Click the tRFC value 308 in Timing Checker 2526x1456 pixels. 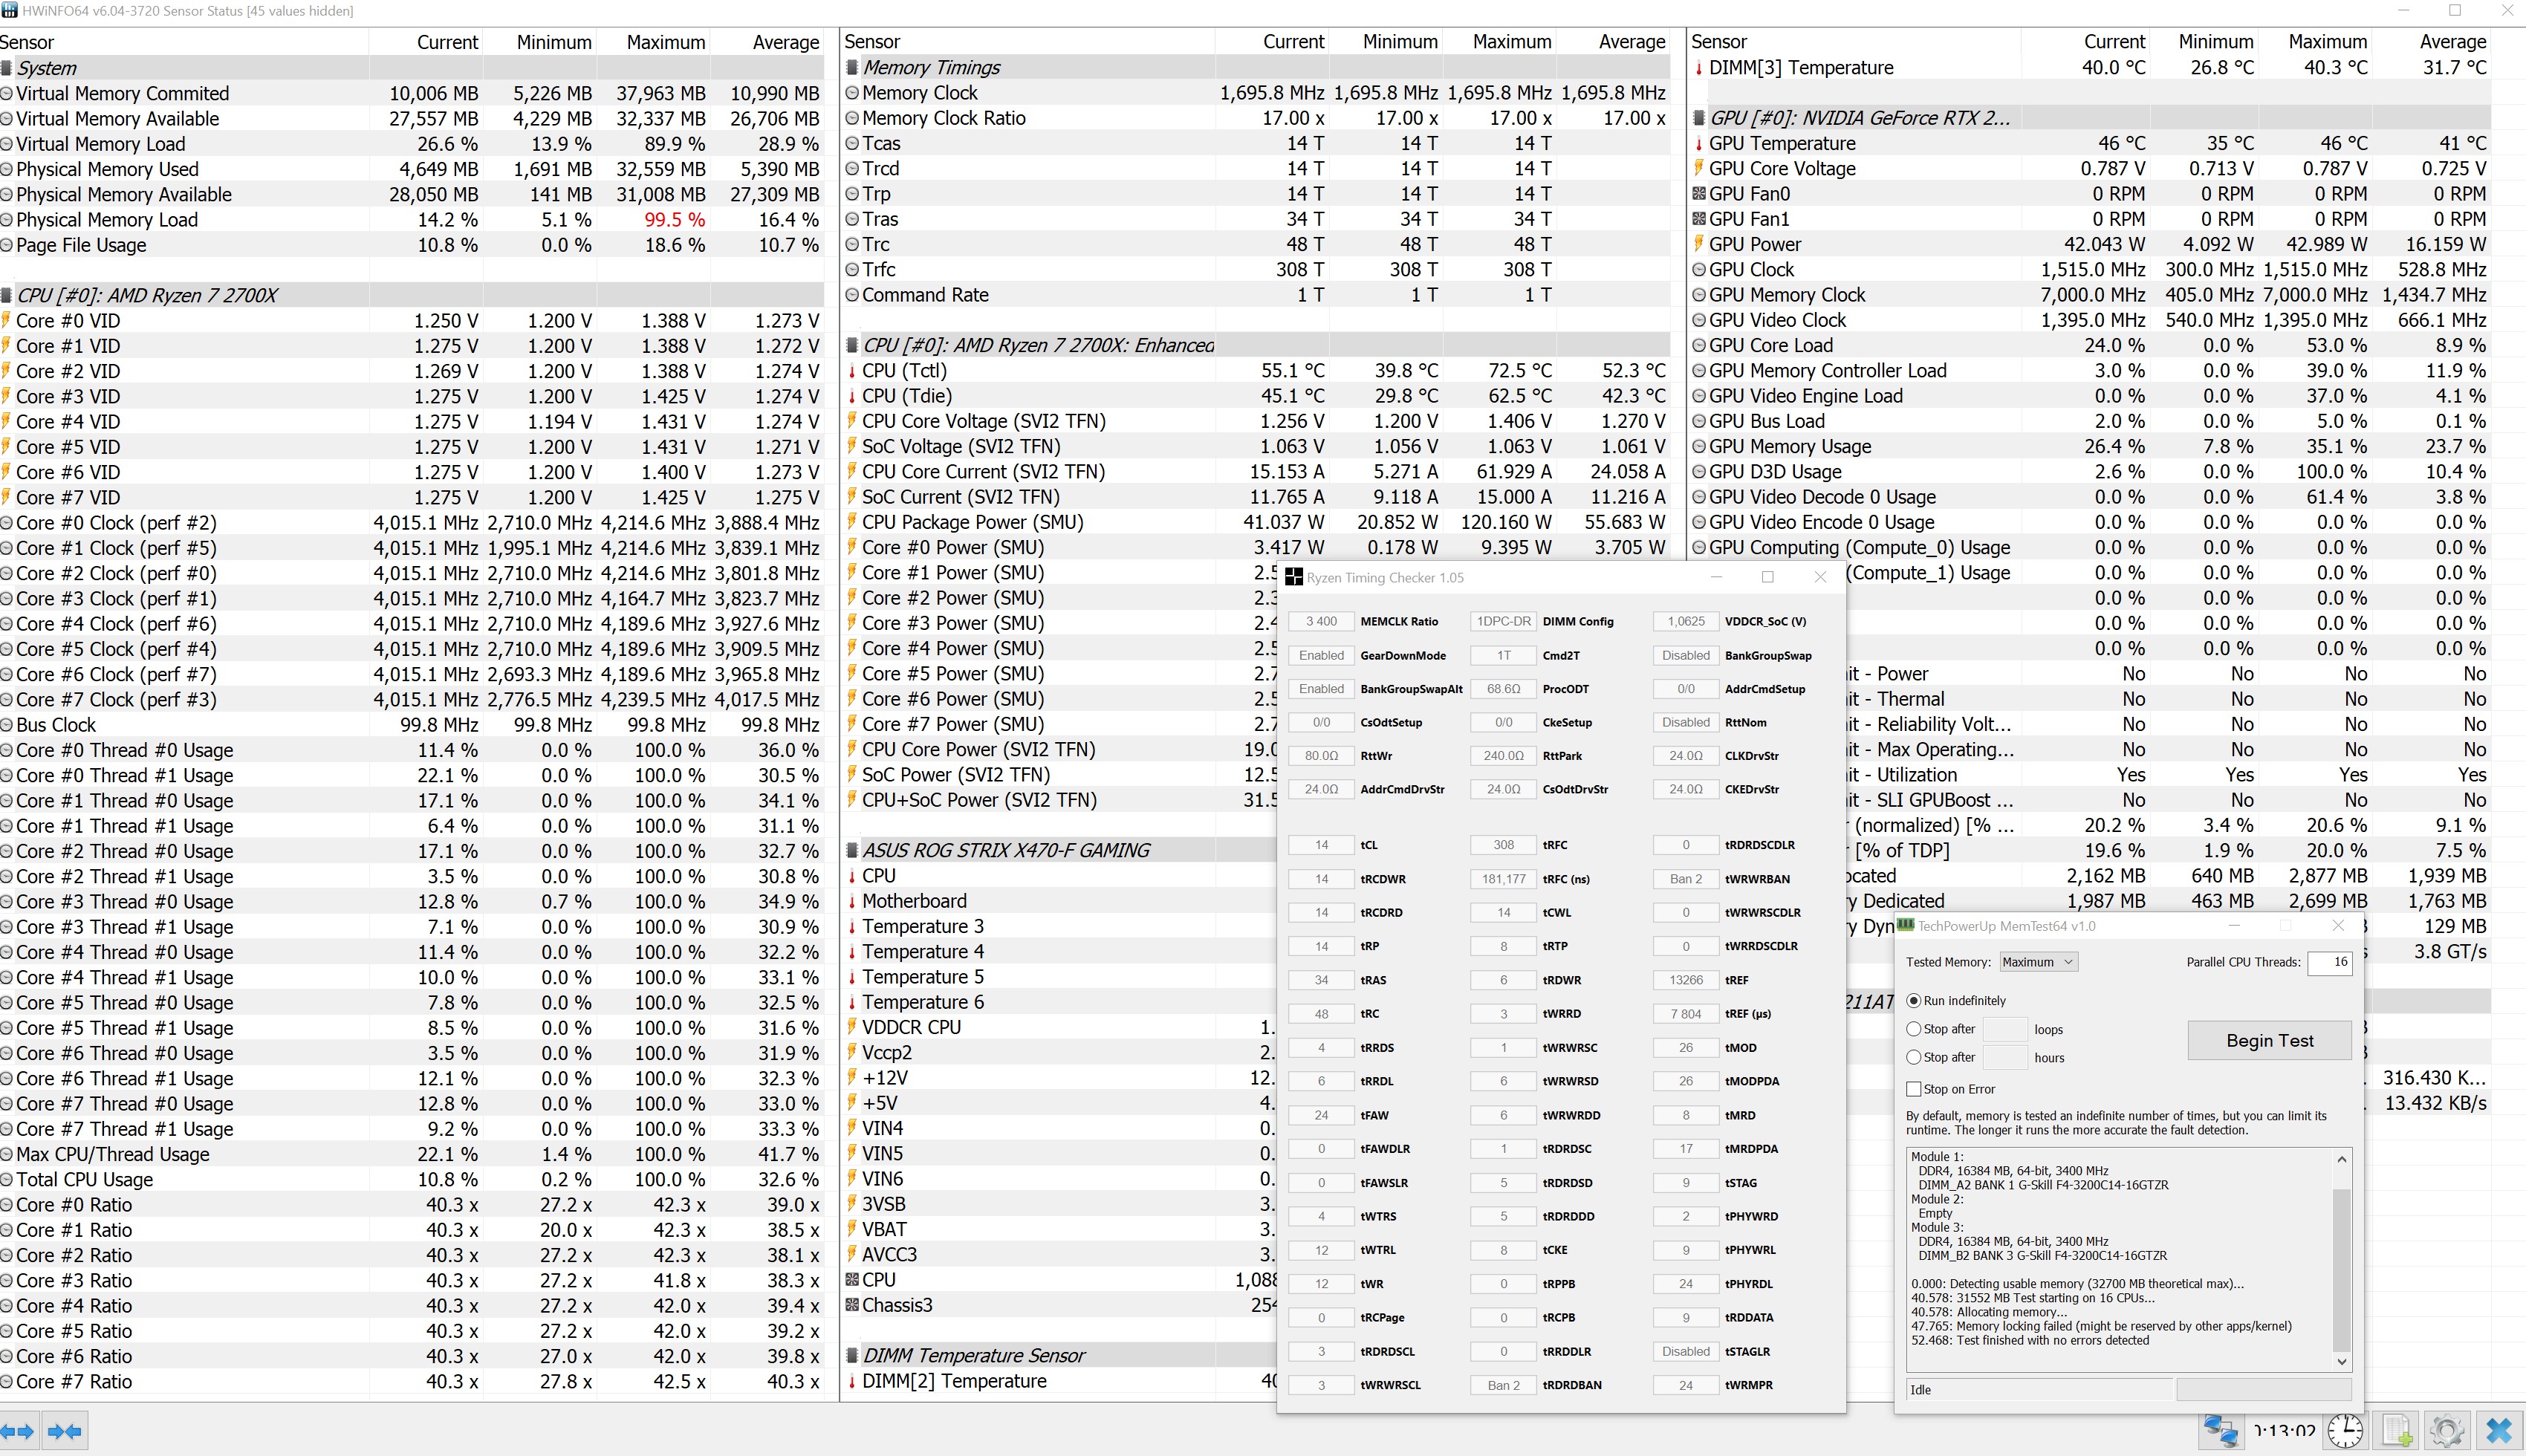[x=1503, y=845]
